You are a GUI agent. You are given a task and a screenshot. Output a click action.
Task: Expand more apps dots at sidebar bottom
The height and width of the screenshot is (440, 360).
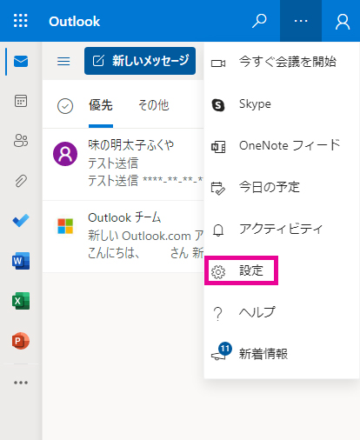[x=21, y=383]
